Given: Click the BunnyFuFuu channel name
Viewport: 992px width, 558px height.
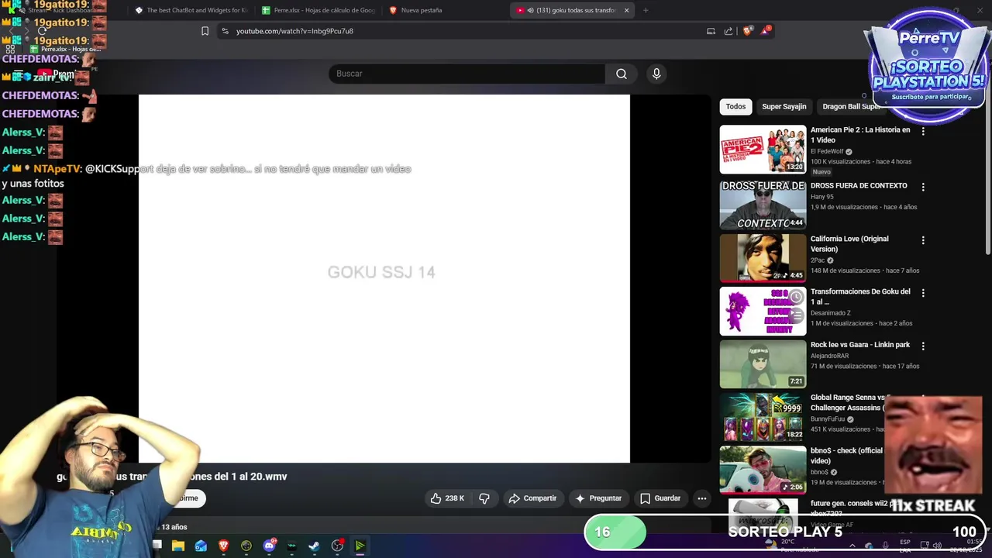Looking at the screenshot, I should (x=828, y=419).
